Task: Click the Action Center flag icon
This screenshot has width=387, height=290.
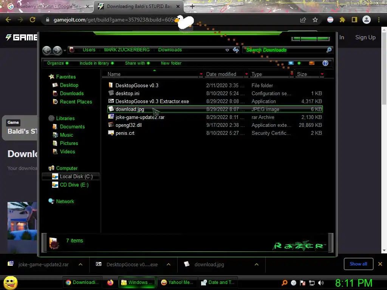Action: pos(303,283)
